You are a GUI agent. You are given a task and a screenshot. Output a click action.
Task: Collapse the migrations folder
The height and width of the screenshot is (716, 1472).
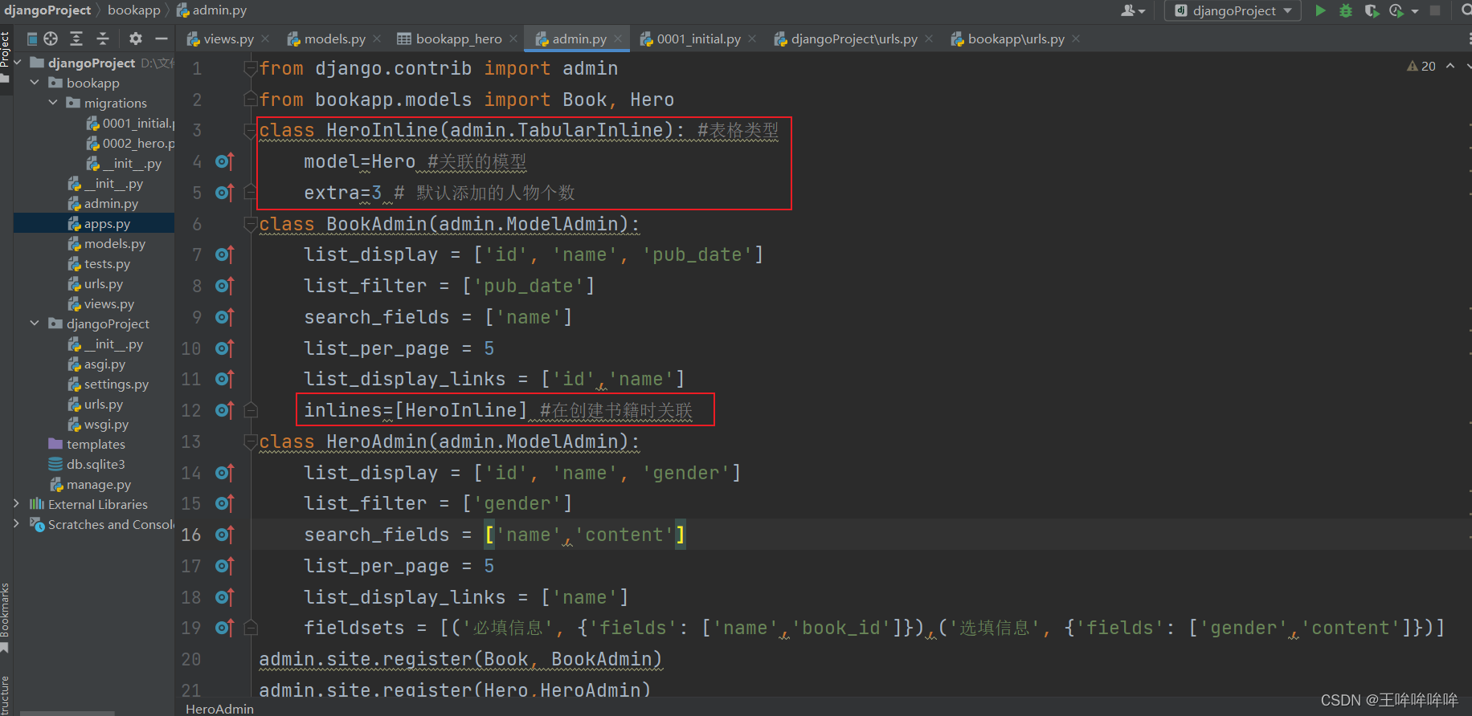[x=53, y=103]
